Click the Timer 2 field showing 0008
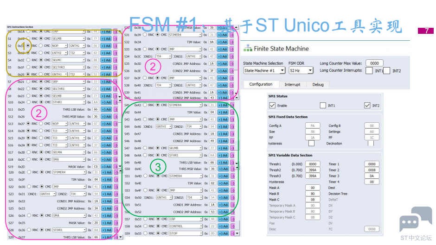436x245 pixels. (372, 170)
